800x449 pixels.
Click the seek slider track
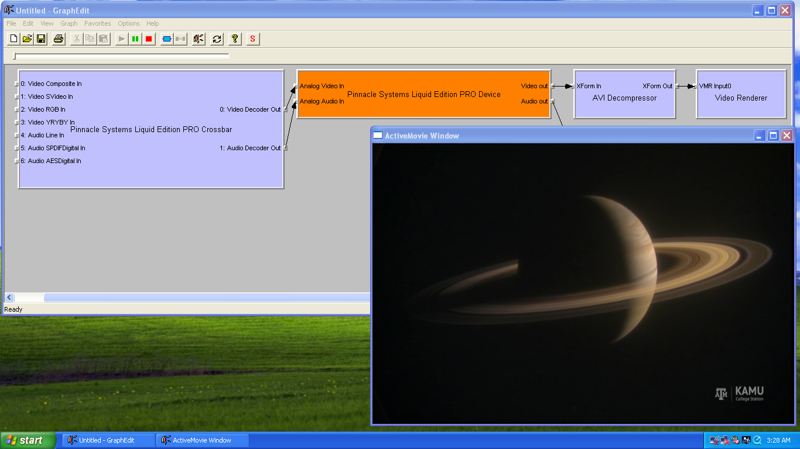(x=121, y=56)
